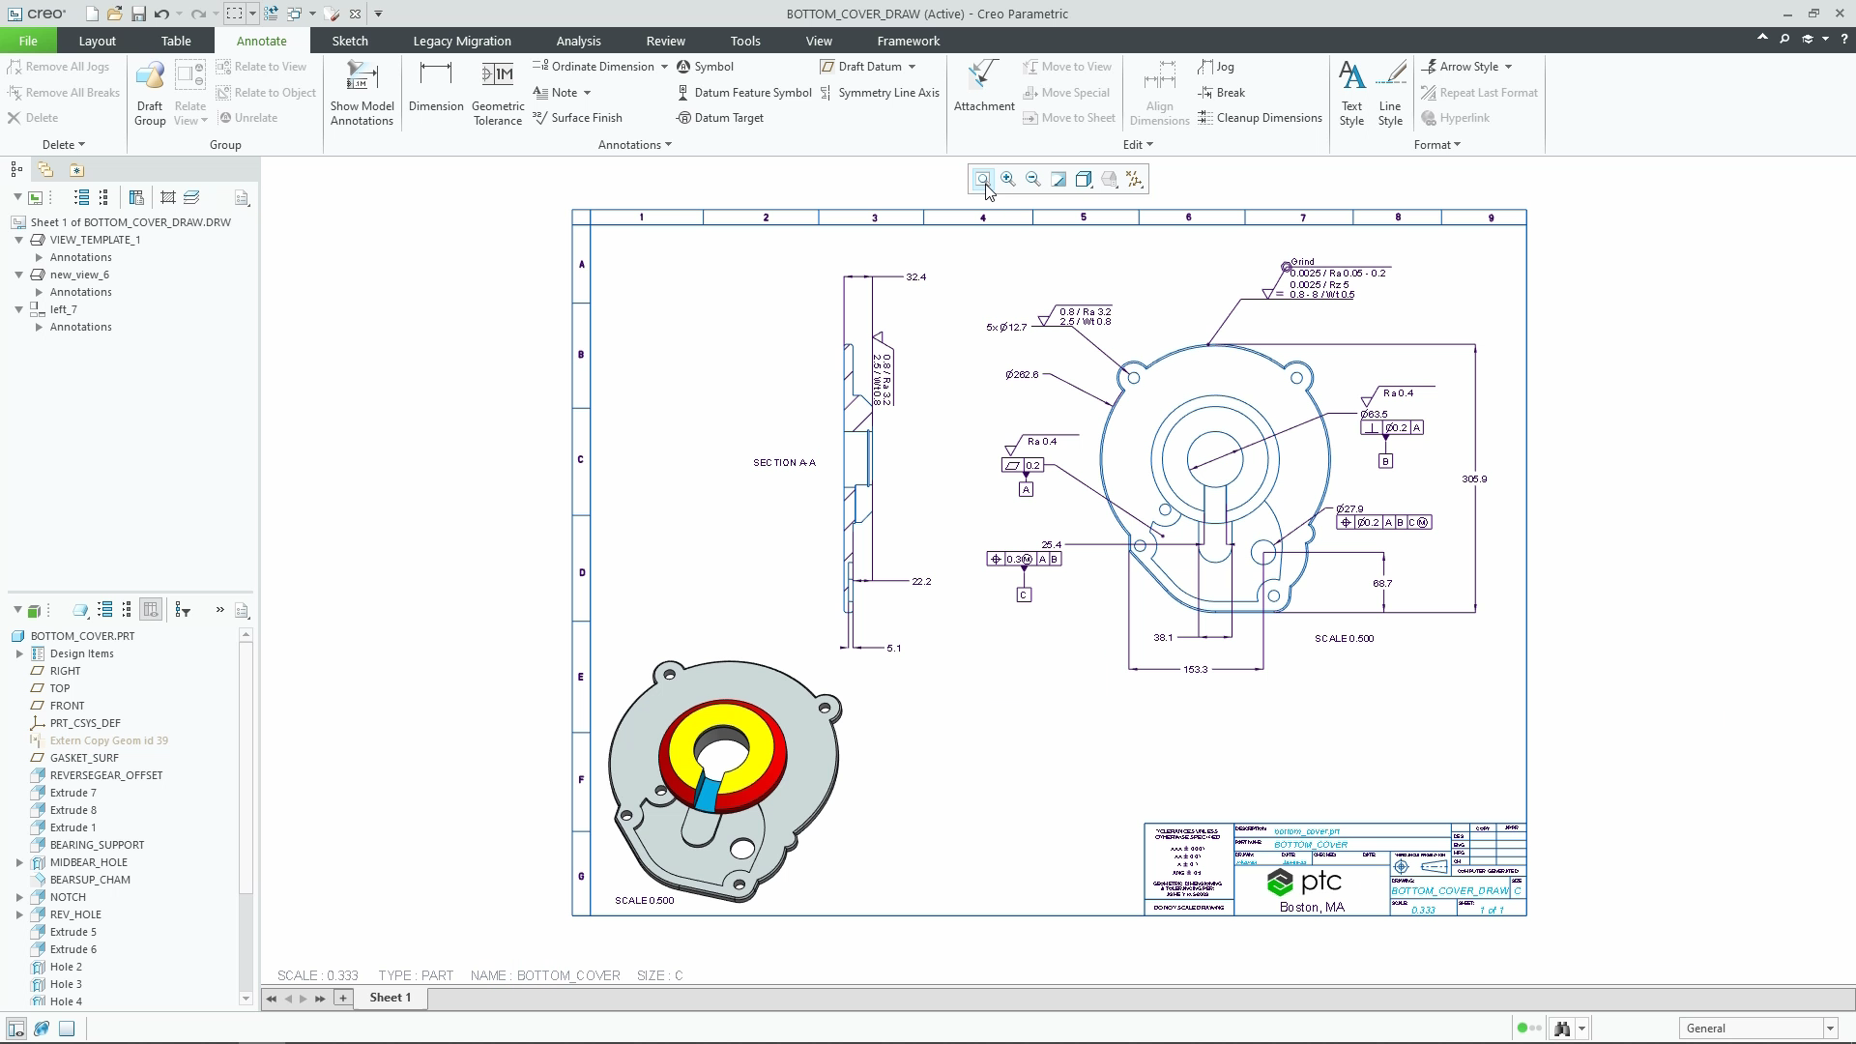
Task: Open Ordinate Dimension dropdown arrow
Action: [664, 67]
